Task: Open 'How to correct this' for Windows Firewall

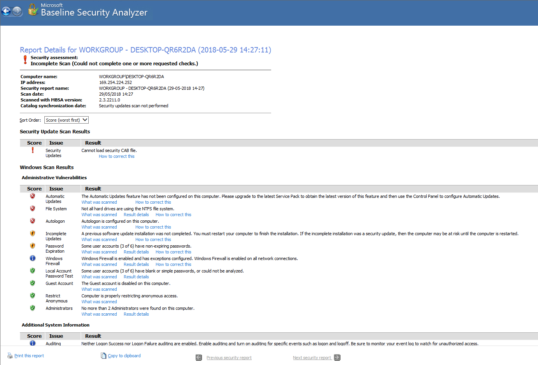Action: coord(173,264)
